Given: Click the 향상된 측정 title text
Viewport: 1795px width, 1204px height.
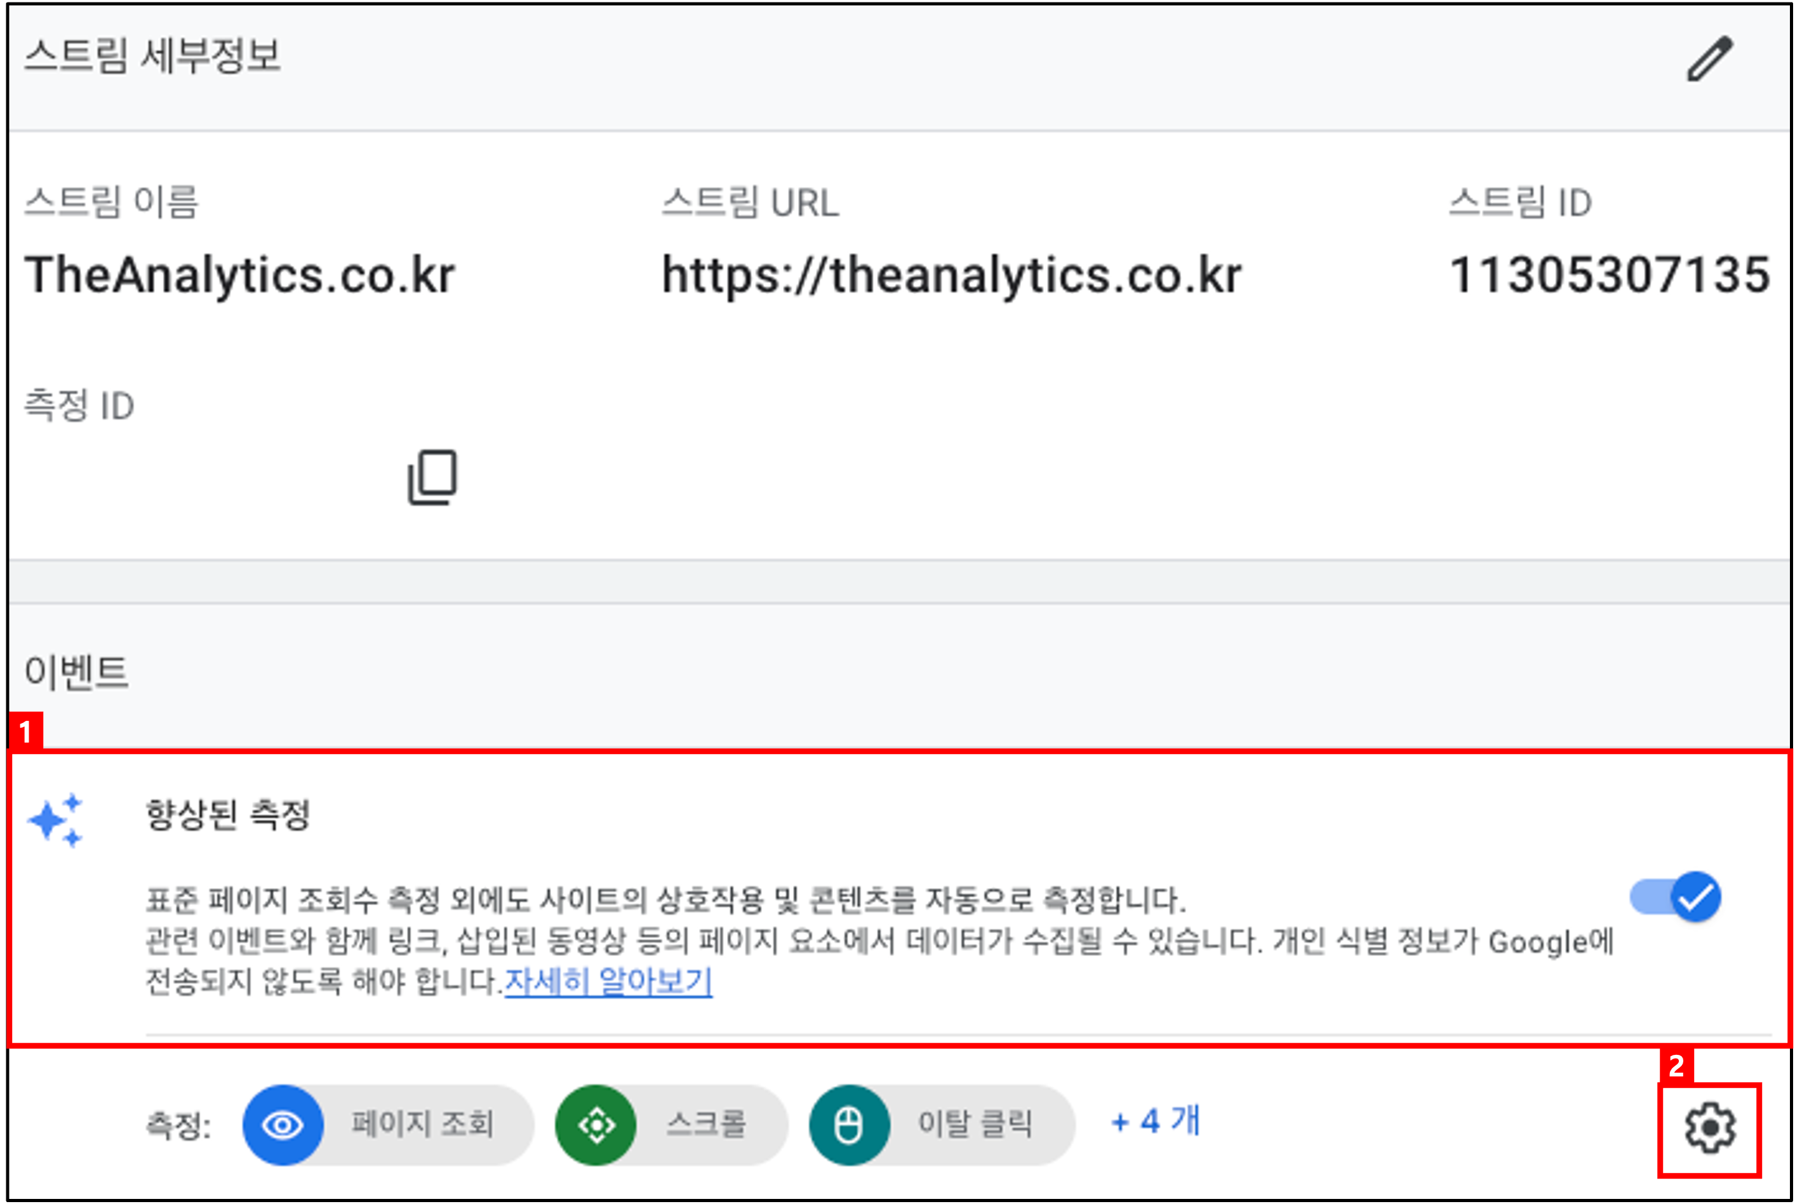Looking at the screenshot, I should pos(228,815).
